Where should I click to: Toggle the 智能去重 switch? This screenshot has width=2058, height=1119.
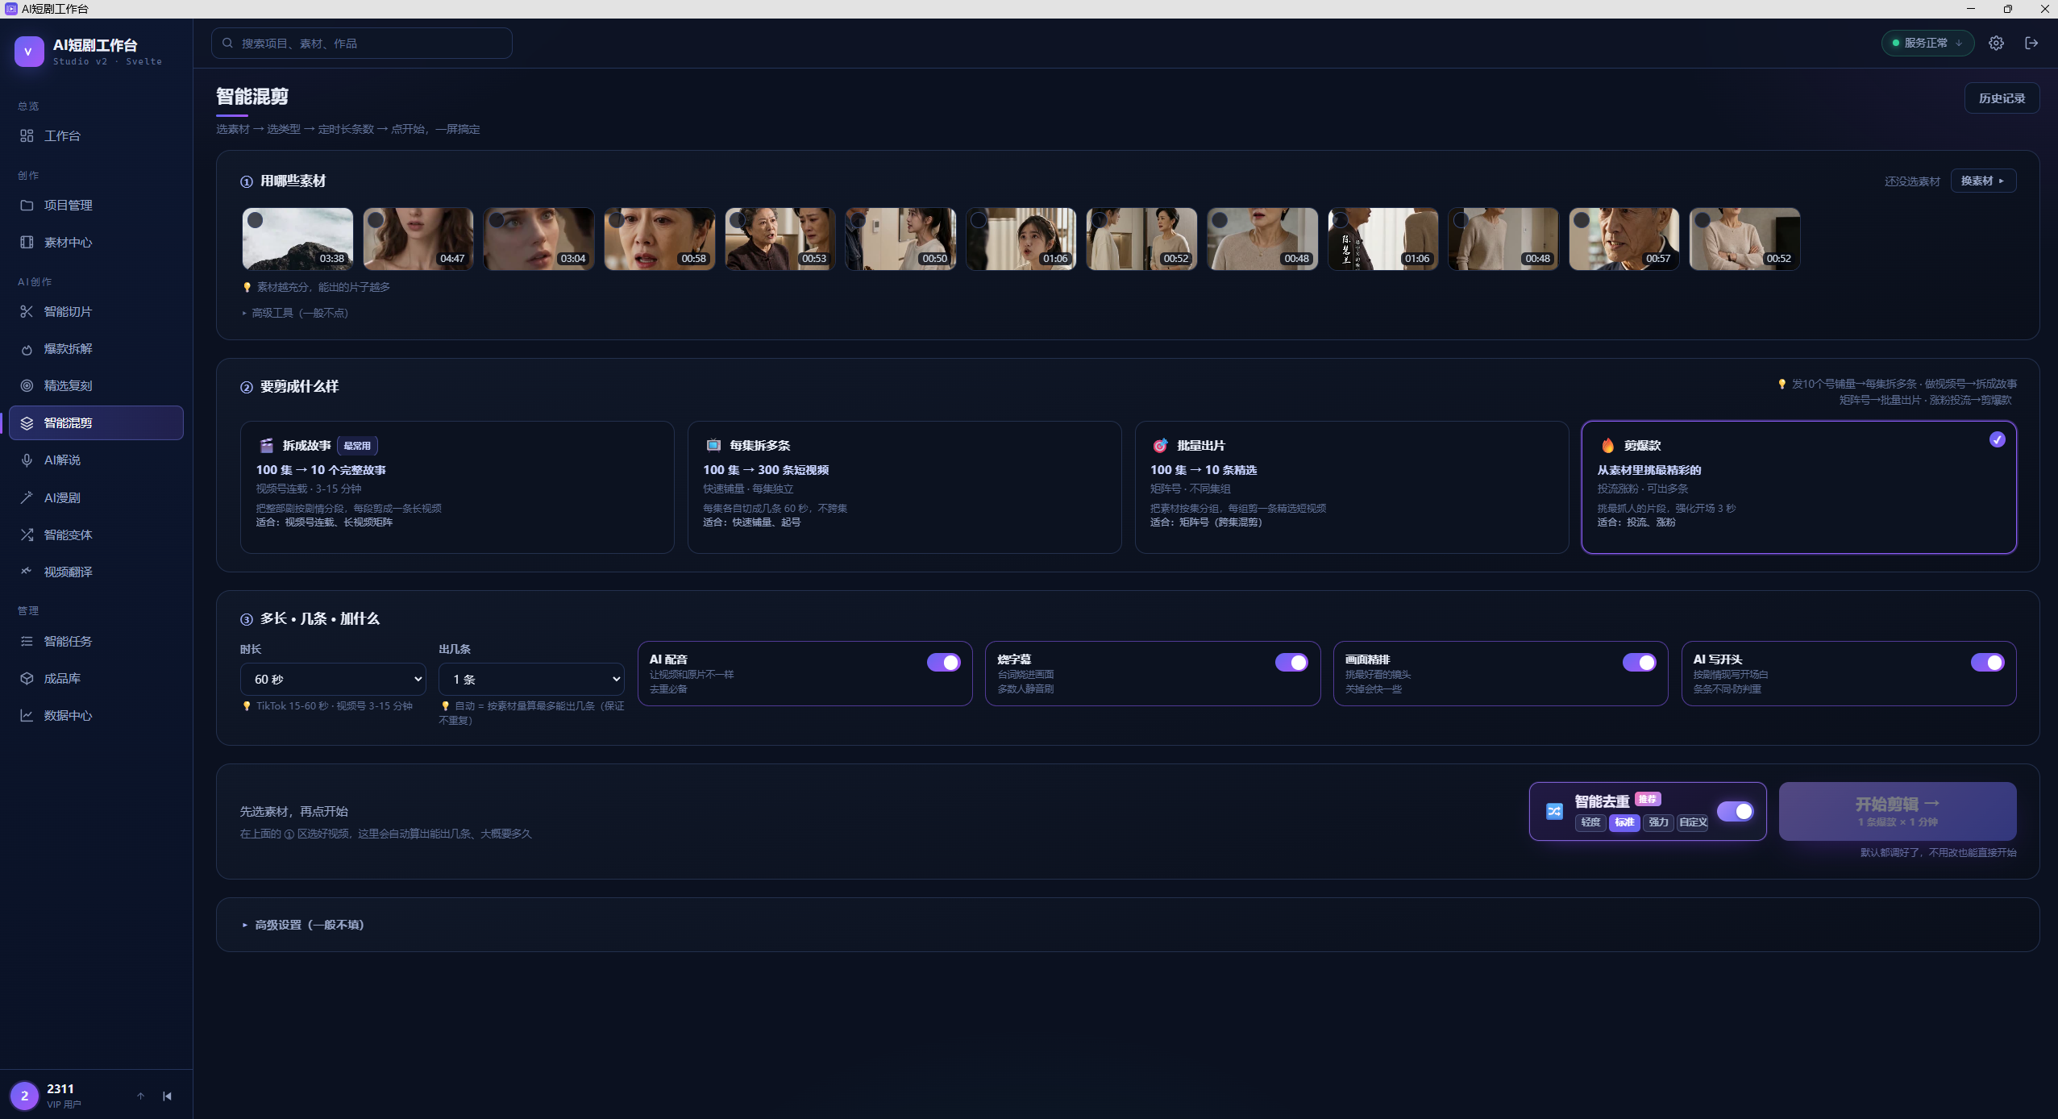coord(1735,812)
